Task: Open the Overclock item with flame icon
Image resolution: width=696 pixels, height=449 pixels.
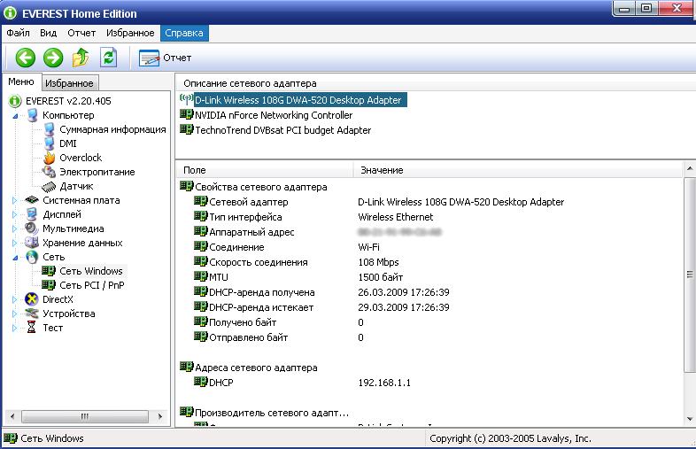Action: tap(81, 158)
